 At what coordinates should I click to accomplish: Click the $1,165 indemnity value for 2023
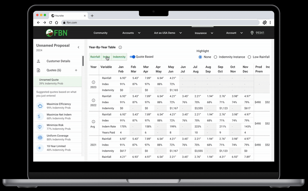coord(174,90)
